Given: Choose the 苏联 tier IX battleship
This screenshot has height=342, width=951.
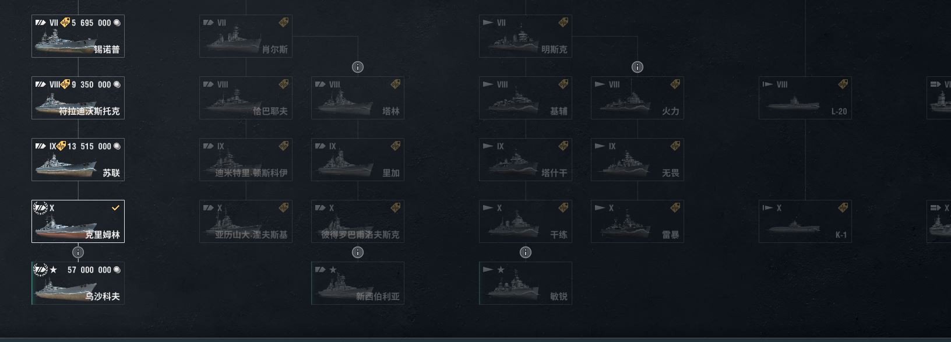Looking at the screenshot, I should point(78,160).
